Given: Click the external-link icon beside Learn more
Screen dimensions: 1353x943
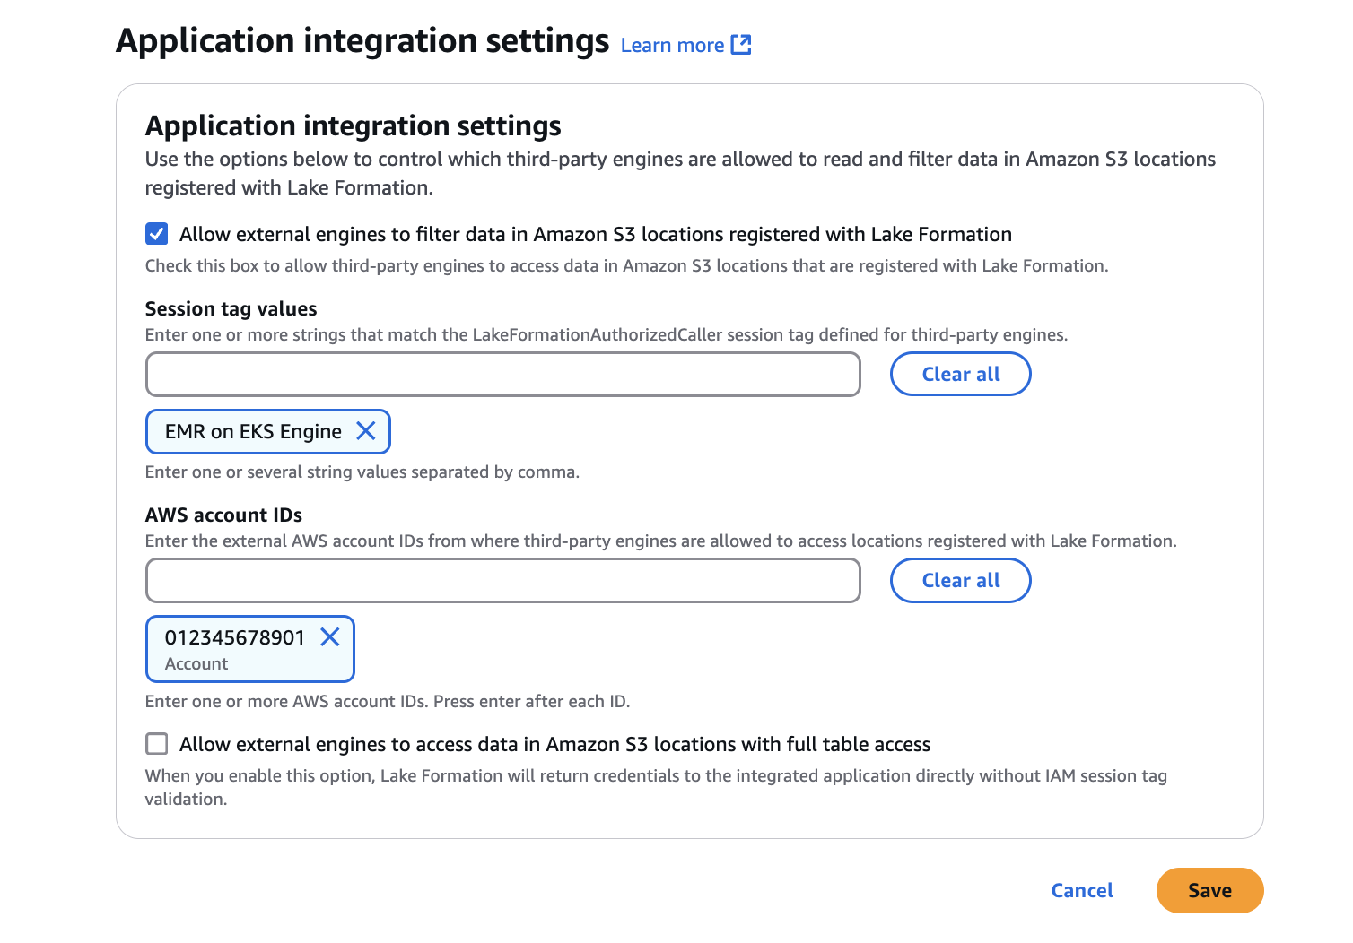Looking at the screenshot, I should (x=741, y=44).
